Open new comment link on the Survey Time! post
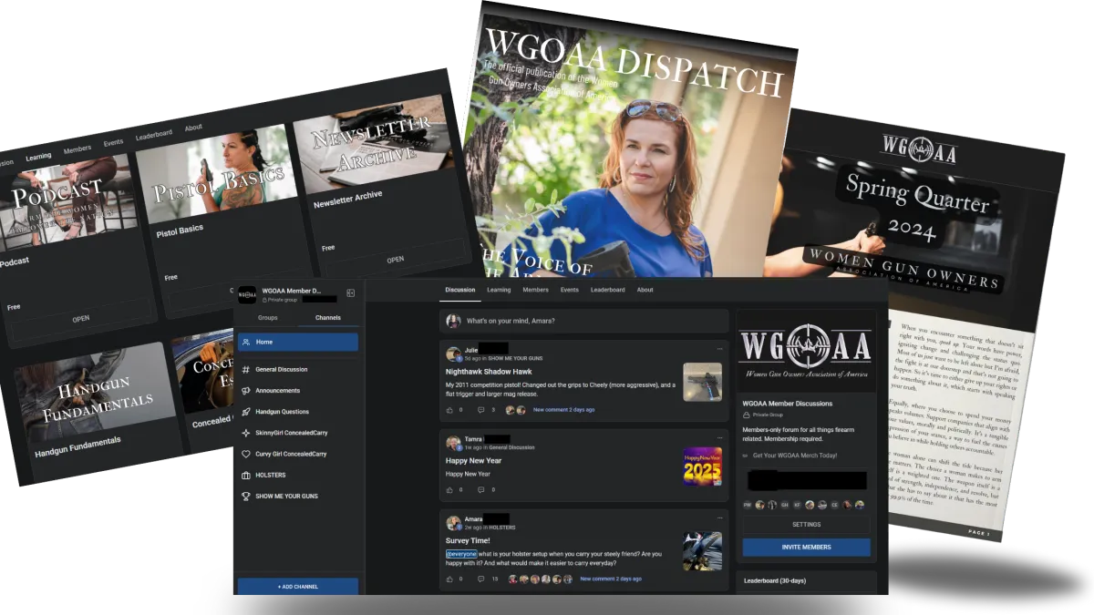Viewport: 1094px width, 615px height. (611, 579)
